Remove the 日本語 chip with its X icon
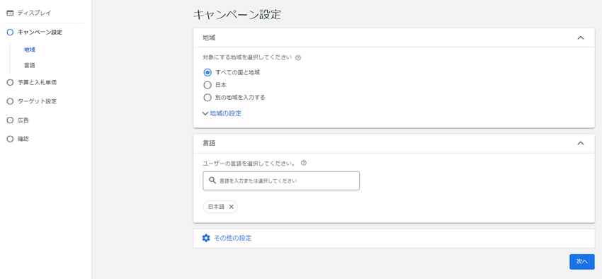602x279 pixels. click(231, 207)
